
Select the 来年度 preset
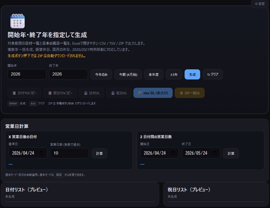[154, 74]
